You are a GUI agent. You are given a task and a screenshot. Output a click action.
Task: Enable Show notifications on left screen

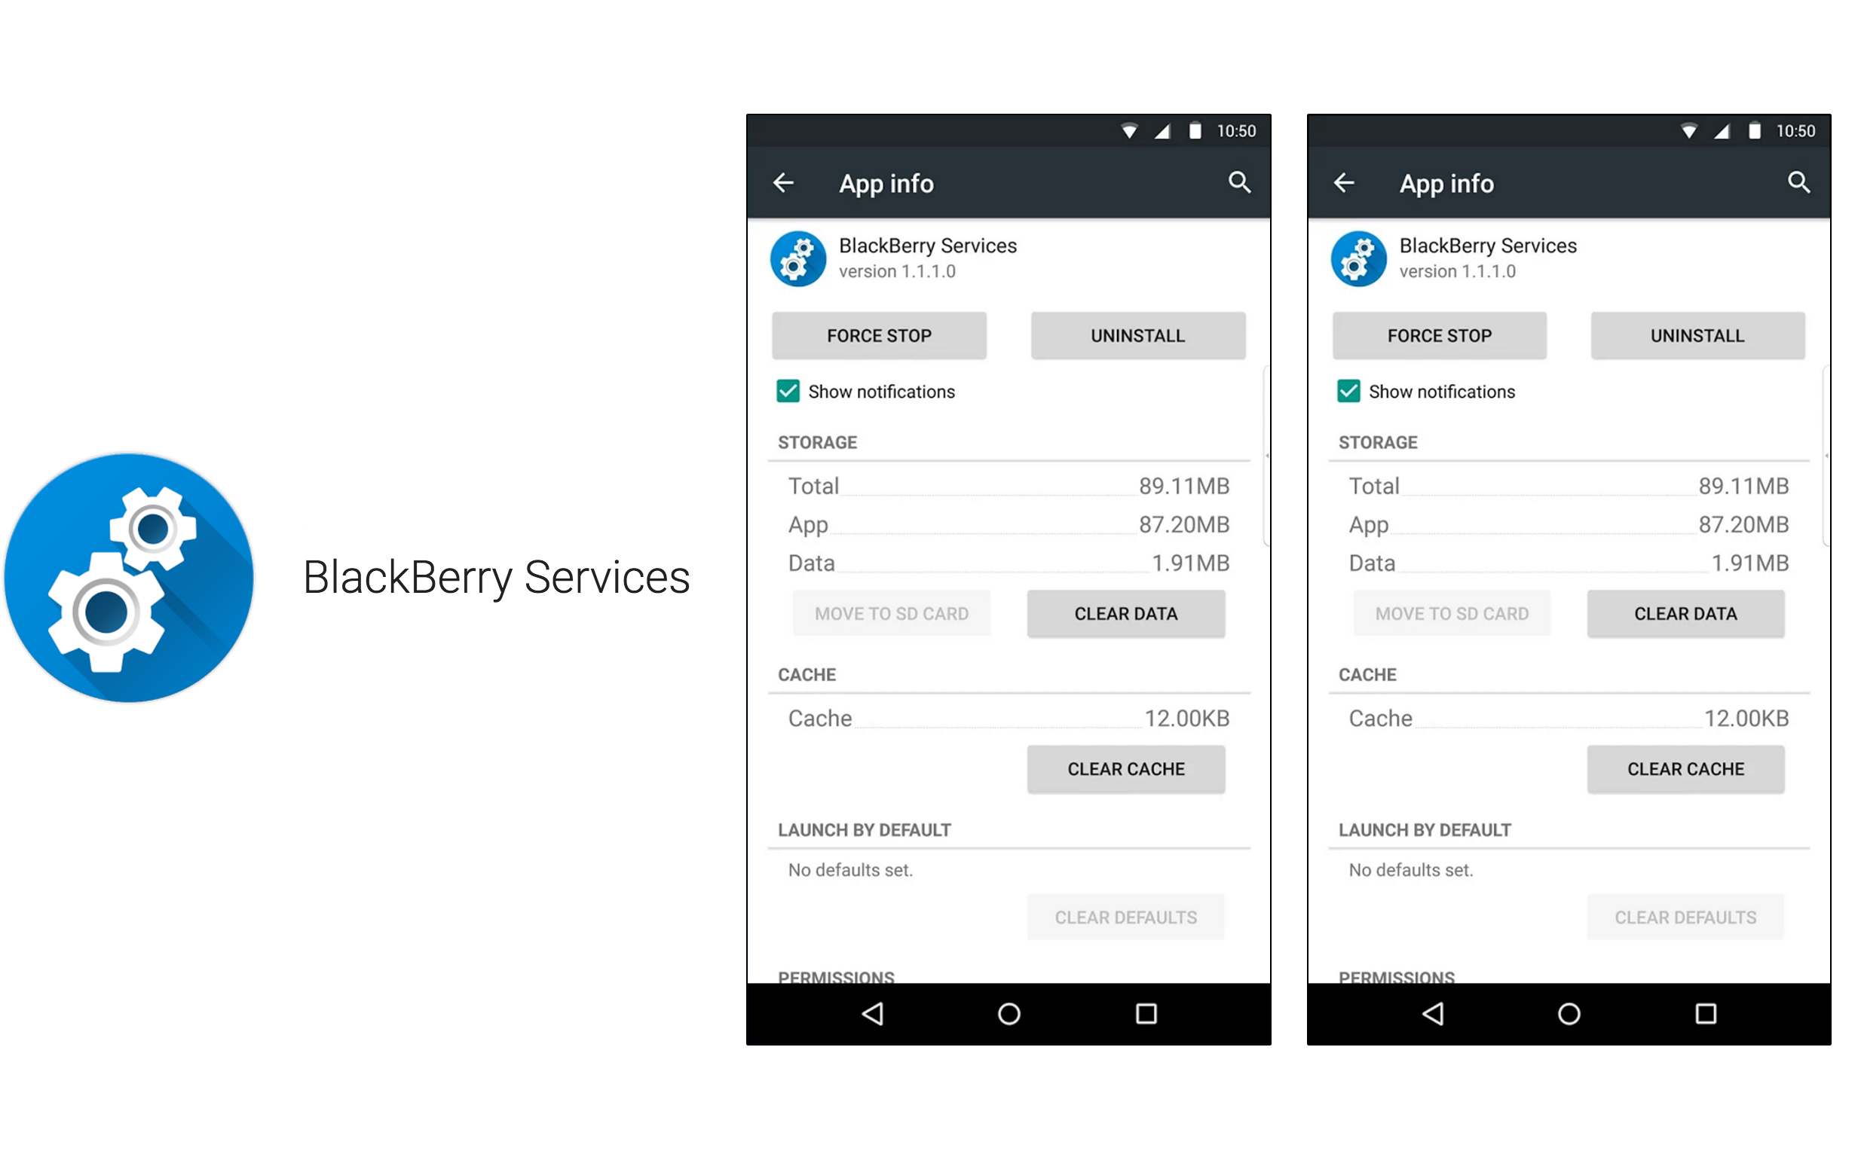[778, 390]
